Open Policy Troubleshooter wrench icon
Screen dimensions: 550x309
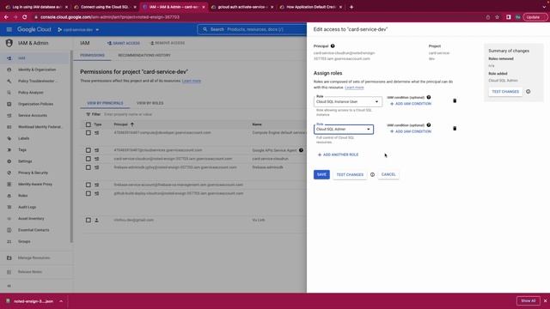(9, 81)
